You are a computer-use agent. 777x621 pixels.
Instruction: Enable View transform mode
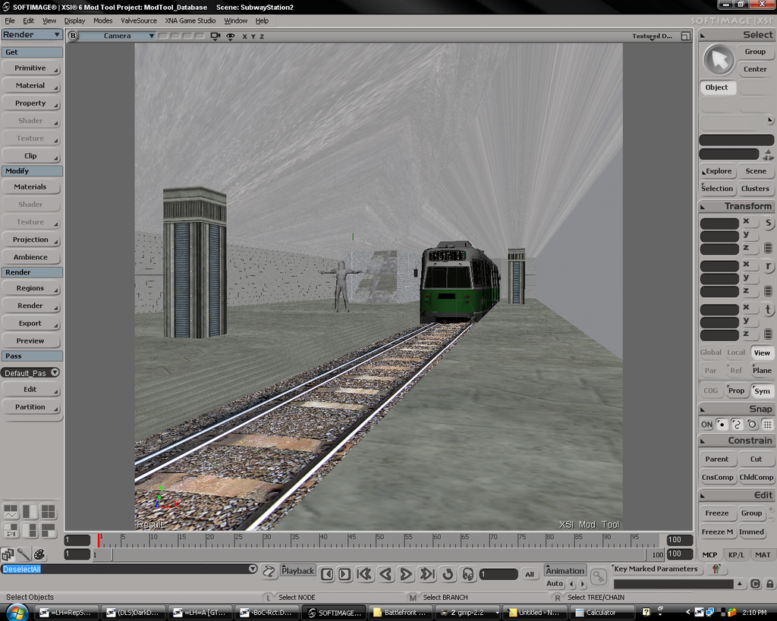pyautogui.click(x=762, y=353)
